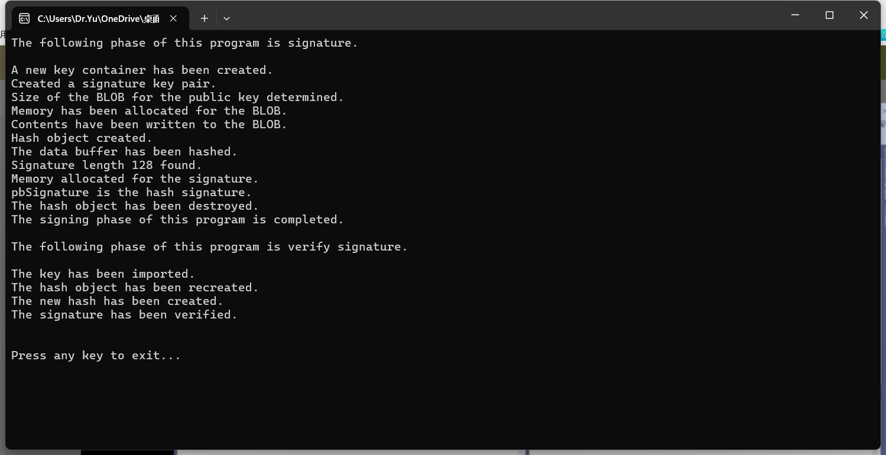Viewport: 886px width, 455px height.
Task: Select the C:\Users\Dr.Yu\OneDrive tab title
Action: point(98,18)
